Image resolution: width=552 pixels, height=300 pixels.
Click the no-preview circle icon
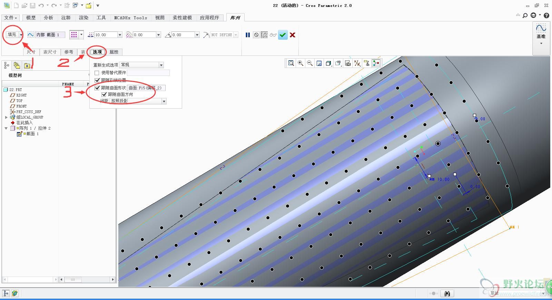[x=256, y=35]
